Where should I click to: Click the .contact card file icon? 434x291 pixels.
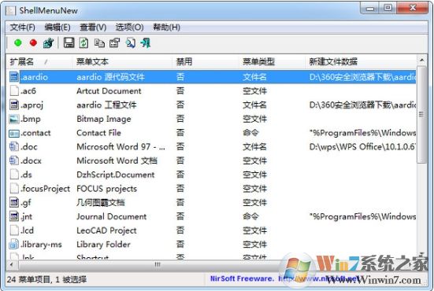(x=14, y=133)
